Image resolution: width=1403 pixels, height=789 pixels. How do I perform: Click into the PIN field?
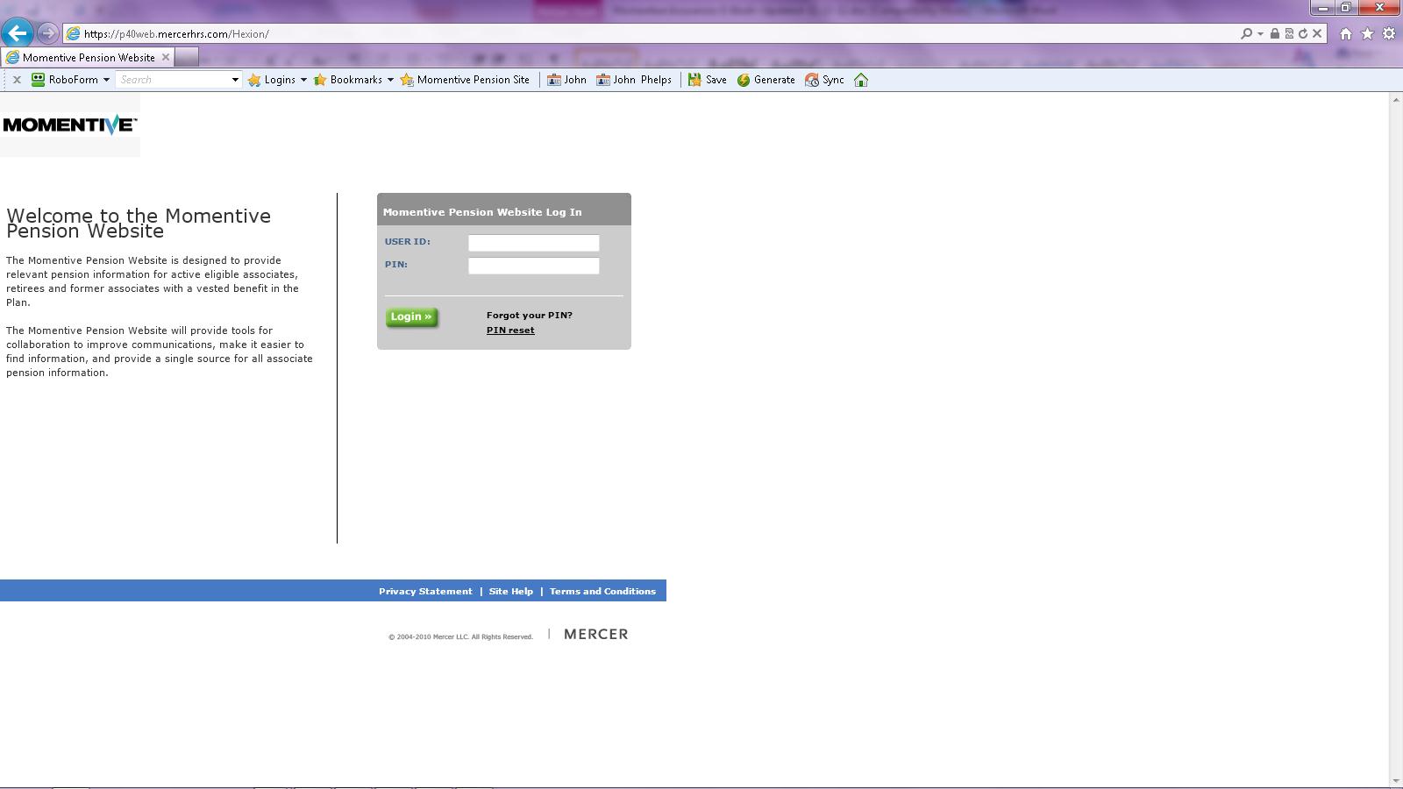(x=534, y=266)
